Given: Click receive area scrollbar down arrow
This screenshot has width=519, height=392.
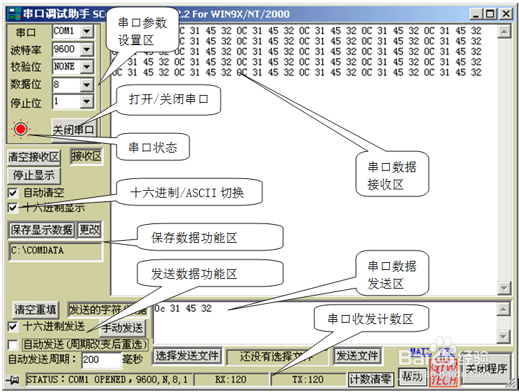Looking at the screenshot, I should 504,288.
